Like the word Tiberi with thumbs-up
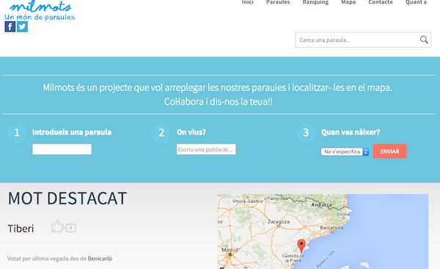The height and width of the screenshot is (269, 440). click(x=57, y=226)
